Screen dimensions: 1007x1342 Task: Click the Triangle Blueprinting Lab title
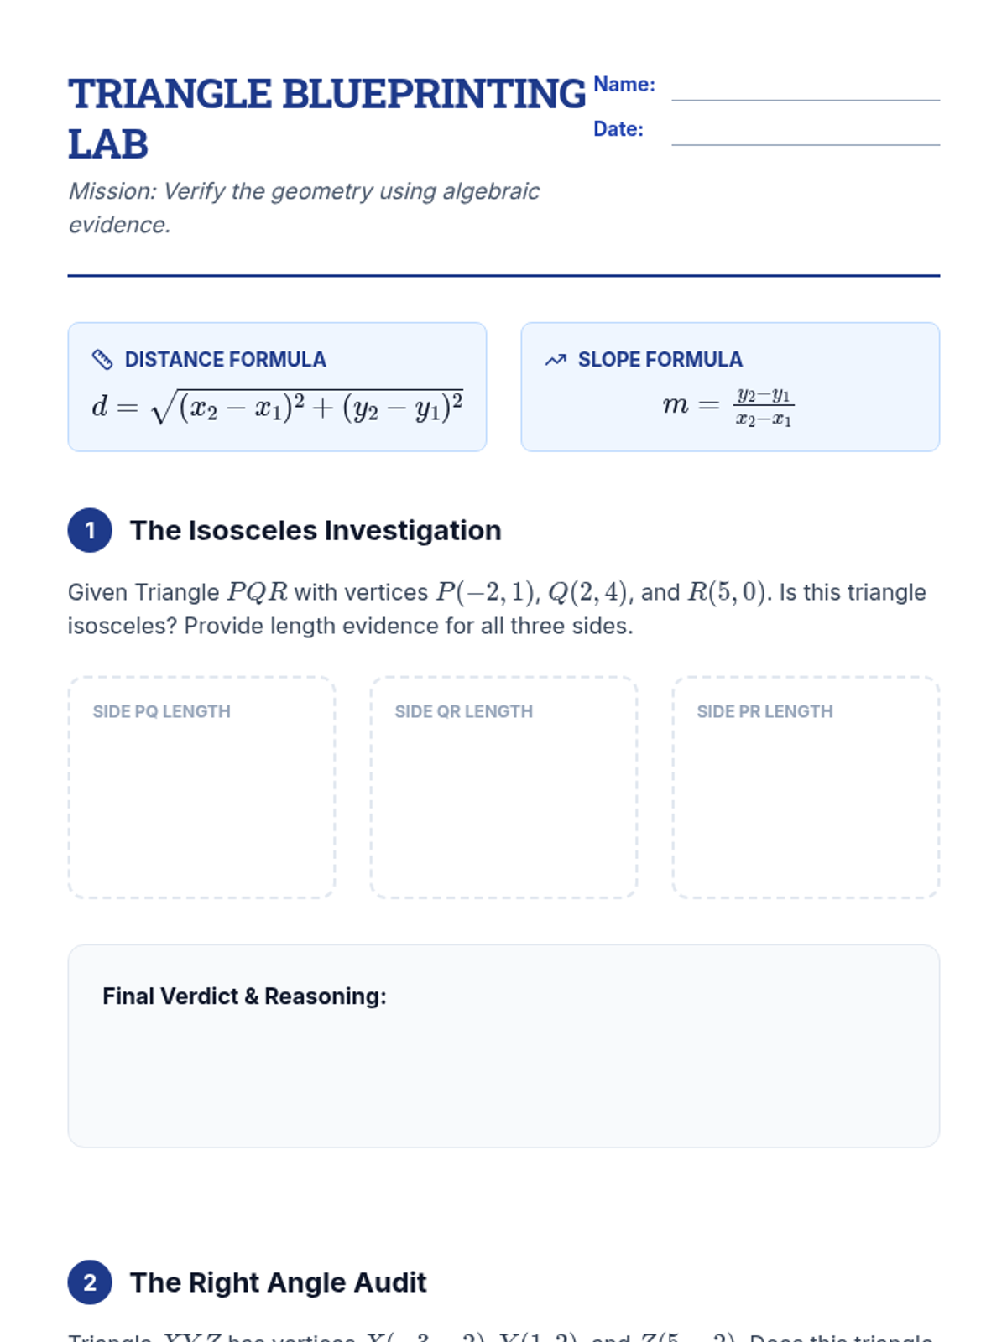point(326,118)
